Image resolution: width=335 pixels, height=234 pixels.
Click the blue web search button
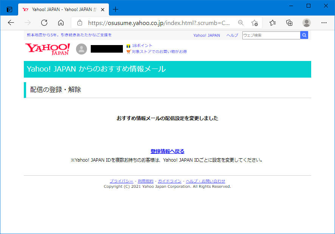tap(304, 35)
